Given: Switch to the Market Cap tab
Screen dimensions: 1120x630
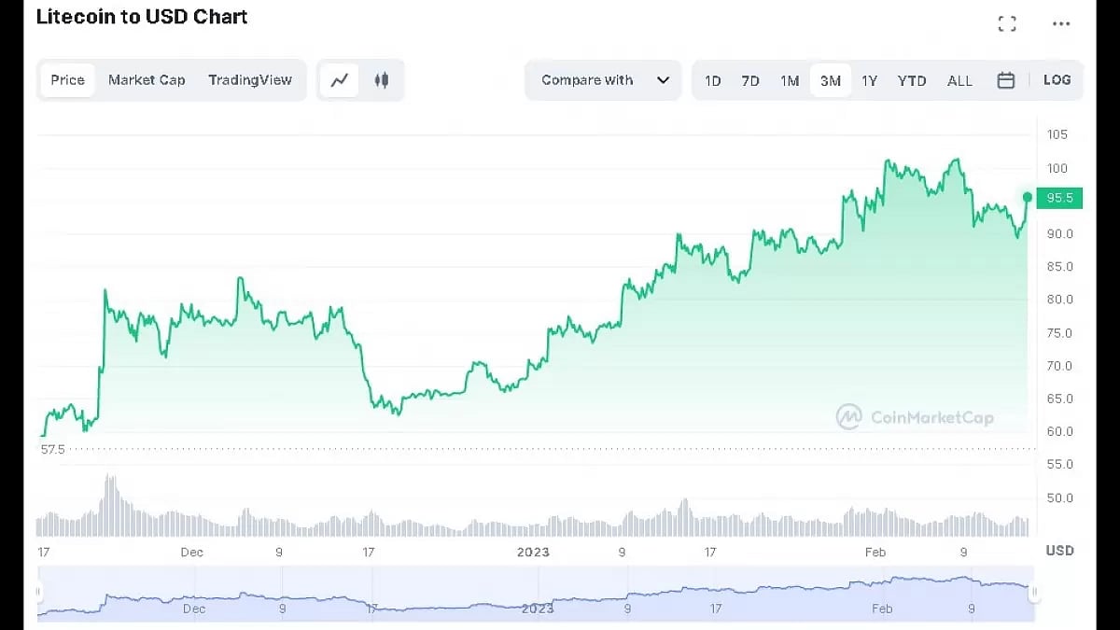Looking at the screenshot, I should [147, 80].
